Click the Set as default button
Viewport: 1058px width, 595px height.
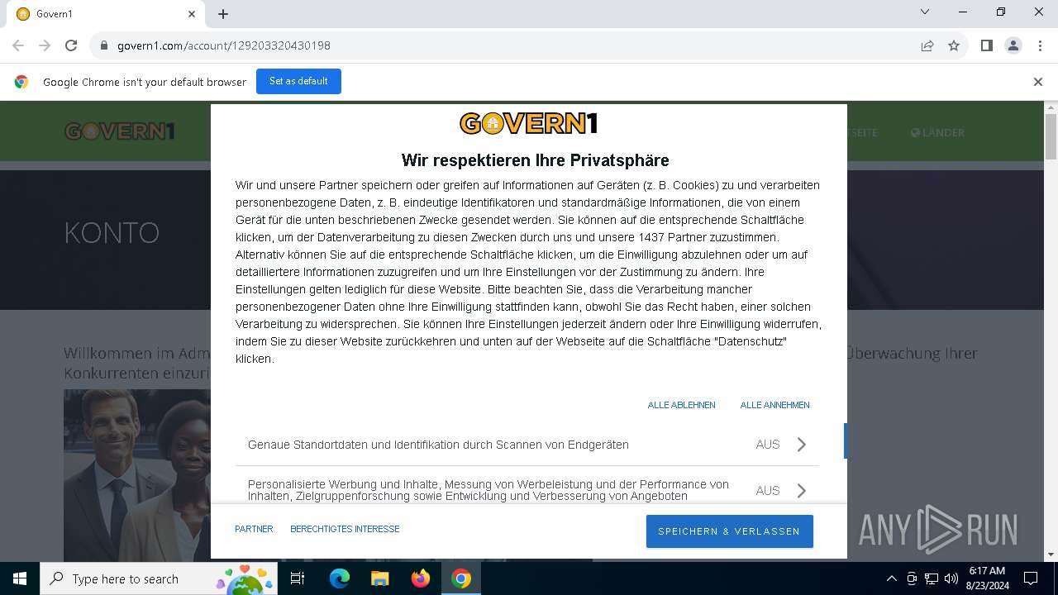[298, 81]
